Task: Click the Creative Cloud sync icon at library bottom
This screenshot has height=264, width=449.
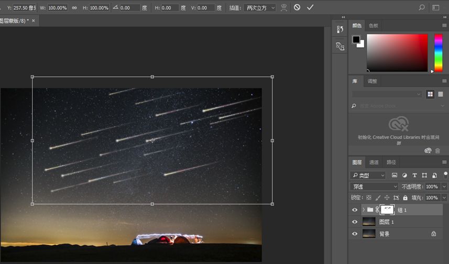Action: pyautogui.click(x=428, y=151)
